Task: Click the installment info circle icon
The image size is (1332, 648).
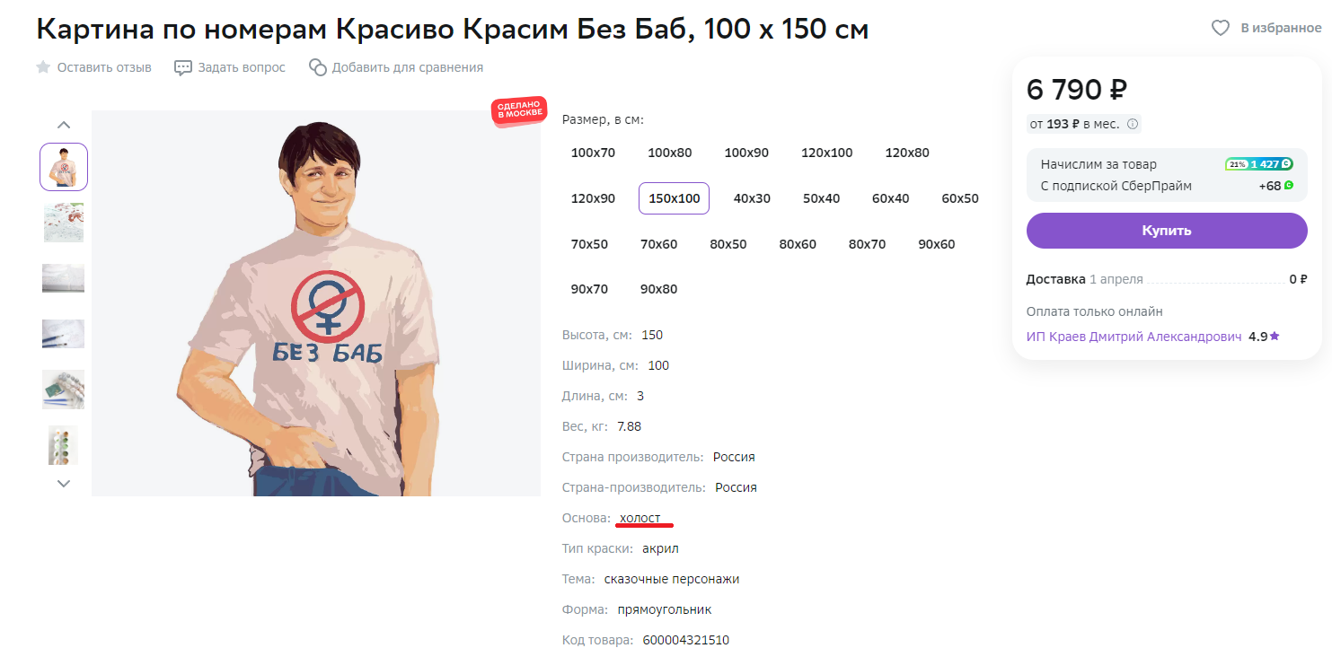Action: [x=1133, y=124]
